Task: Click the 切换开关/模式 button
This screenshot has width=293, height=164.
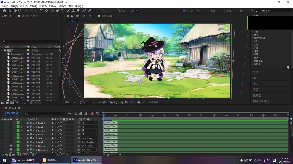Action: coord(63,155)
